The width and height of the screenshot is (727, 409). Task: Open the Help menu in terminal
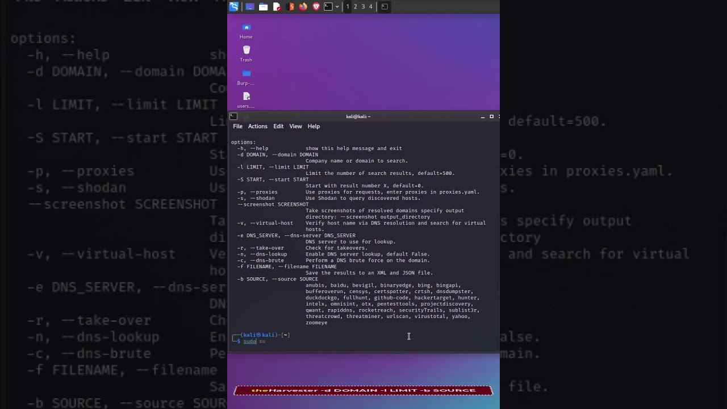pyautogui.click(x=314, y=126)
